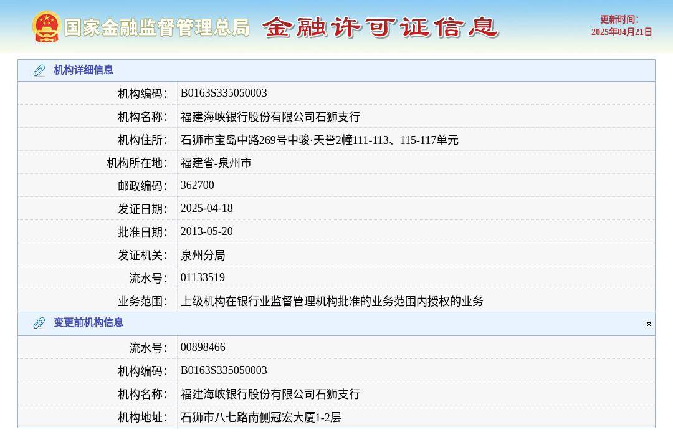Click the 发证机关 label
Screen dimensions: 673x437
click(143, 256)
